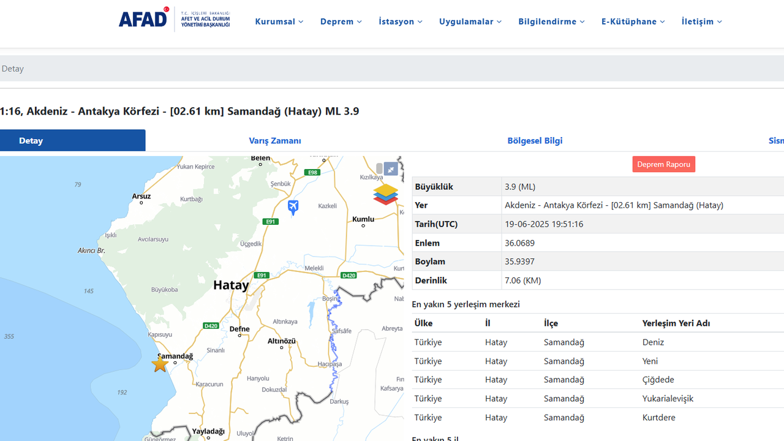Click the date value 19-06-2025 19:51:16
784x441 pixels.
[544, 224]
